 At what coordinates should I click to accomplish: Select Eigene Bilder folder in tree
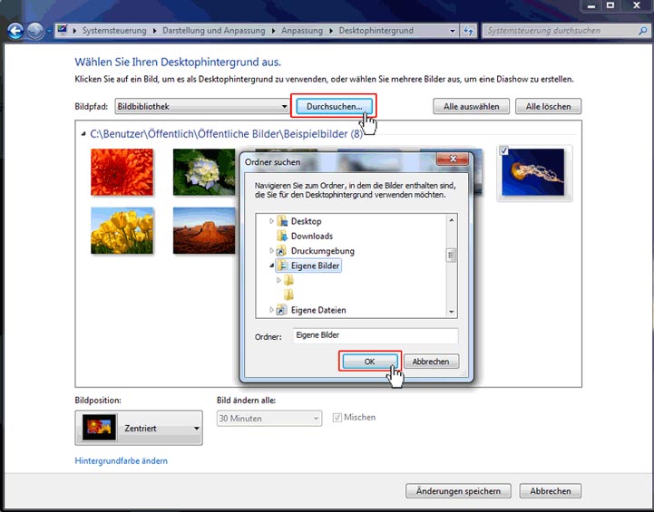pyautogui.click(x=315, y=266)
